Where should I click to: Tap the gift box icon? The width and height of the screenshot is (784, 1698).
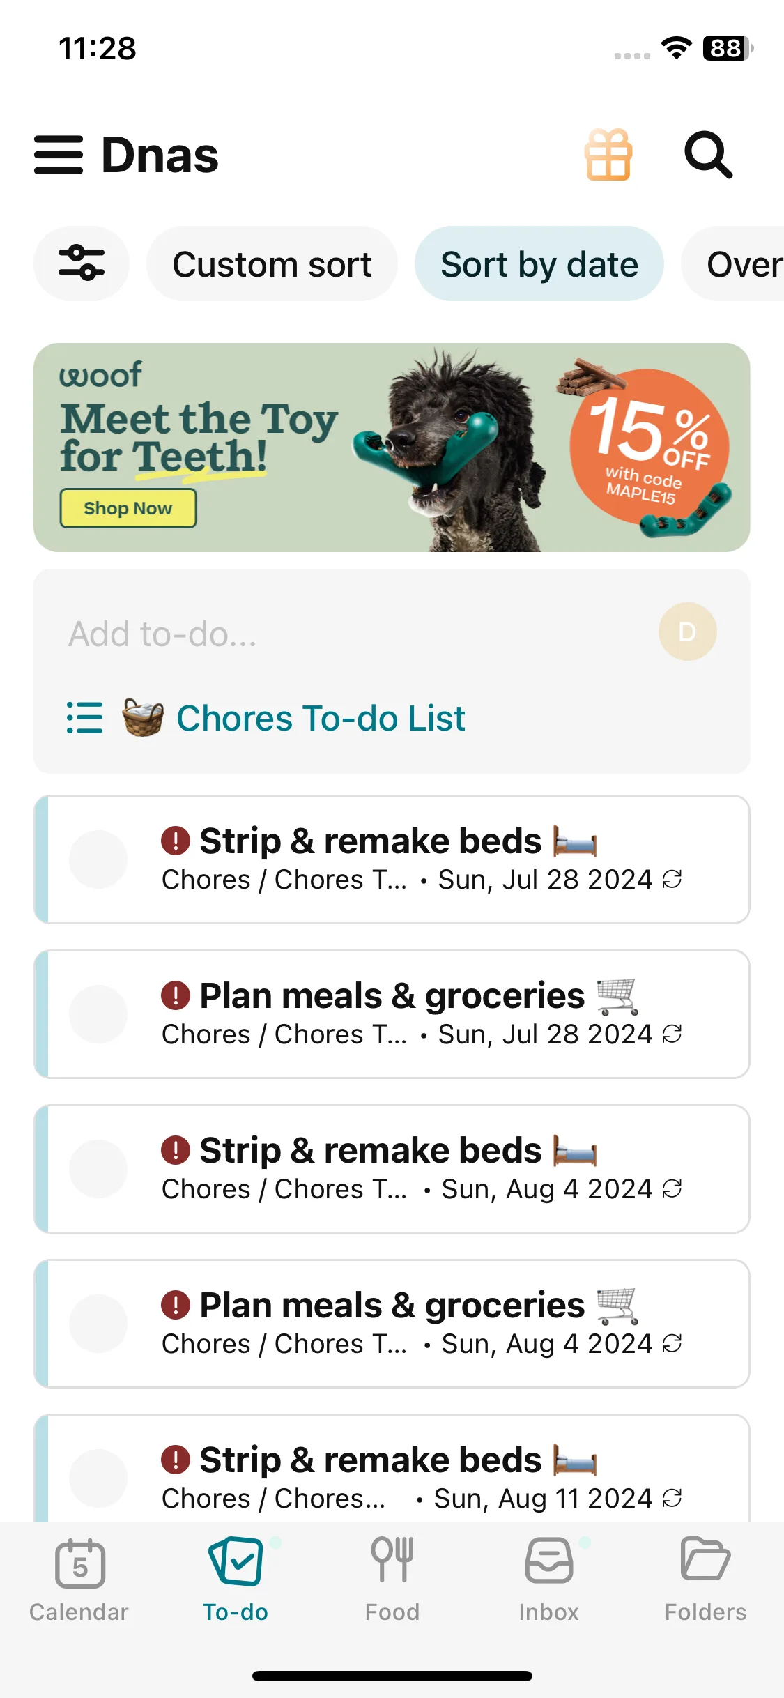coord(608,155)
